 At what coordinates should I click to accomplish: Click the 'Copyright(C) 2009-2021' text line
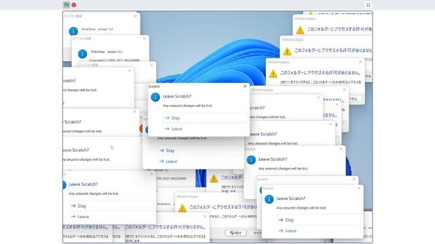(115, 60)
